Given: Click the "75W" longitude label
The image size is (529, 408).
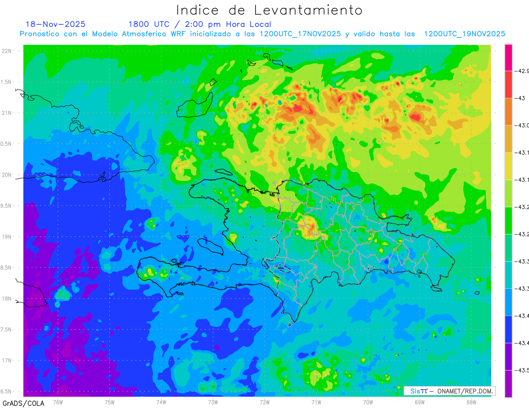Looking at the screenshot, I should [109, 401].
